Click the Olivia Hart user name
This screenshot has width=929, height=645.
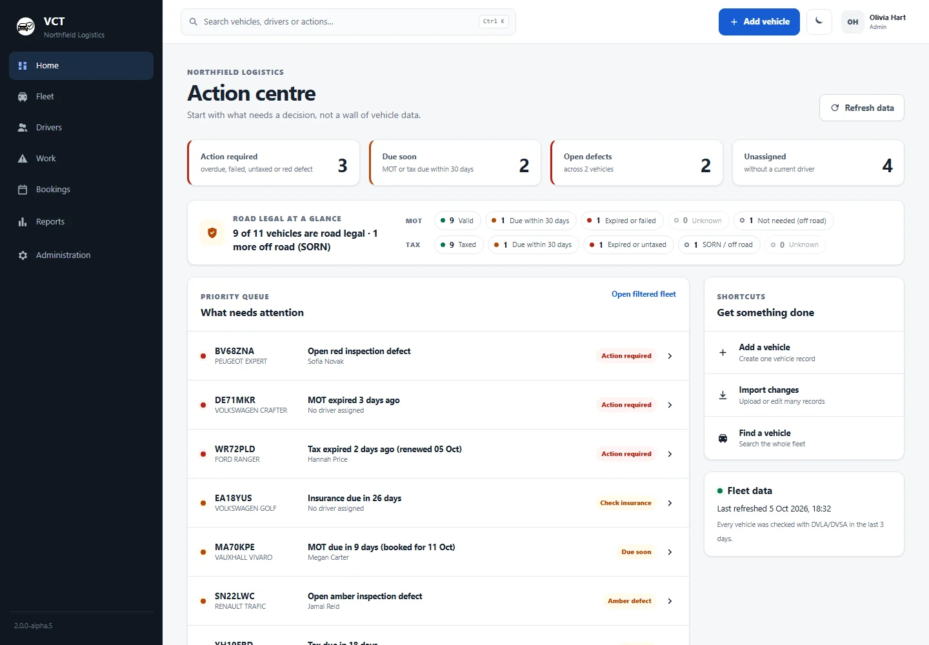pos(888,17)
